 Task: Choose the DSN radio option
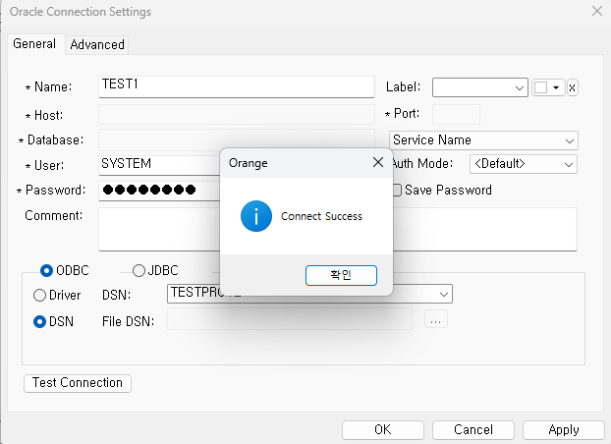click(40, 320)
